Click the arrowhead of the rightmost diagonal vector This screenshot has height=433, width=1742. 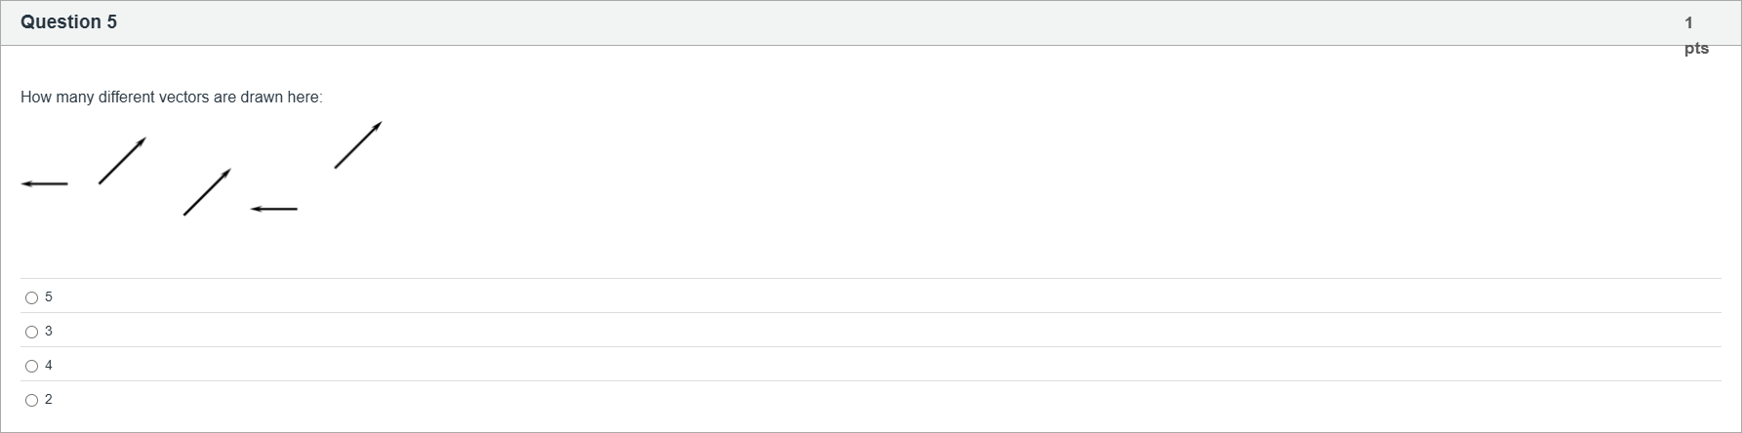377,126
